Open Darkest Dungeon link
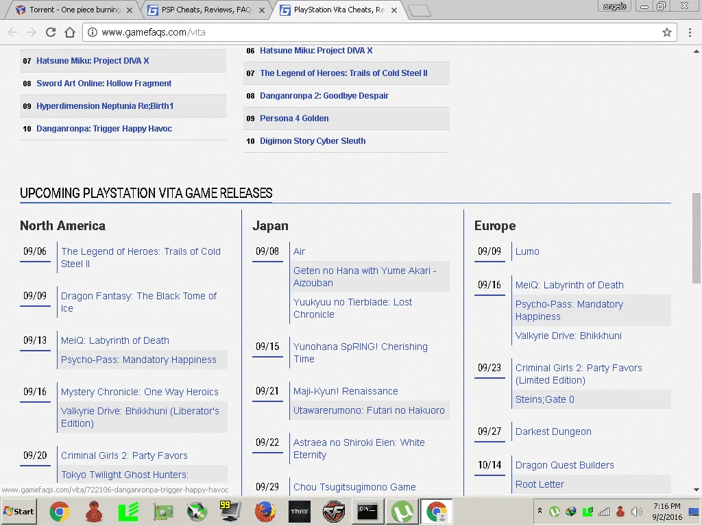The image size is (702, 526). pyautogui.click(x=553, y=431)
